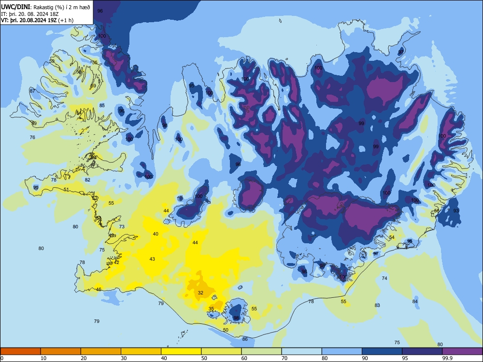
Task: Select the 35 humidity value on the map
Action: tap(211, 309)
